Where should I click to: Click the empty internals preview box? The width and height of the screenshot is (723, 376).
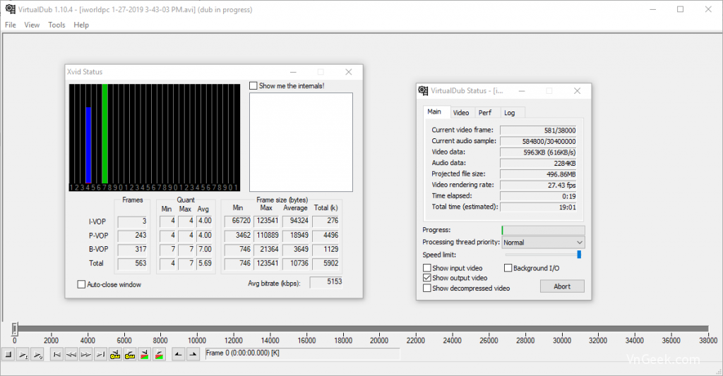click(301, 142)
